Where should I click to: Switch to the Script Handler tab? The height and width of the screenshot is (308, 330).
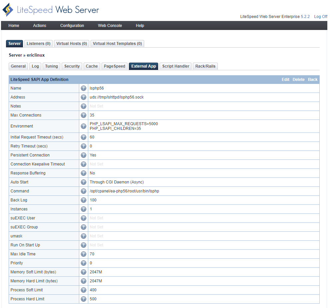click(175, 66)
